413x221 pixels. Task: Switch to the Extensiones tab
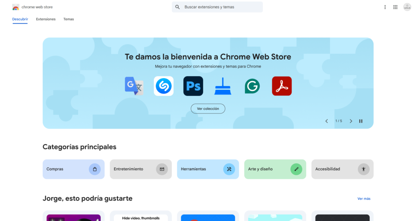tap(46, 19)
